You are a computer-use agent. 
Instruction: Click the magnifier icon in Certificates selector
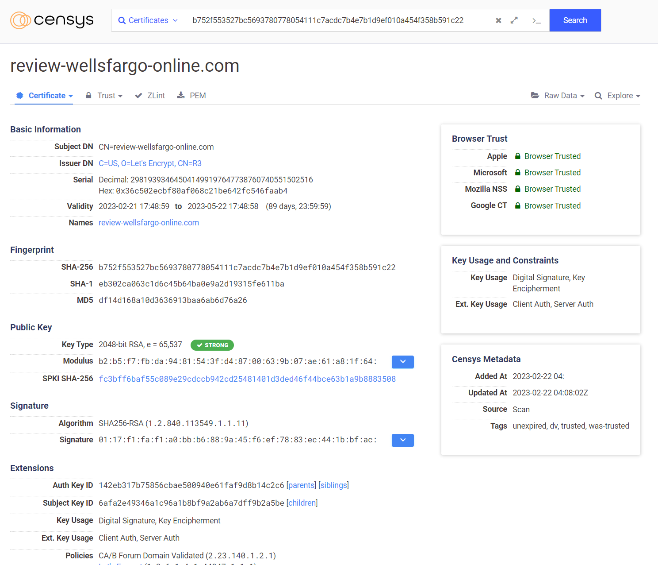122,20
